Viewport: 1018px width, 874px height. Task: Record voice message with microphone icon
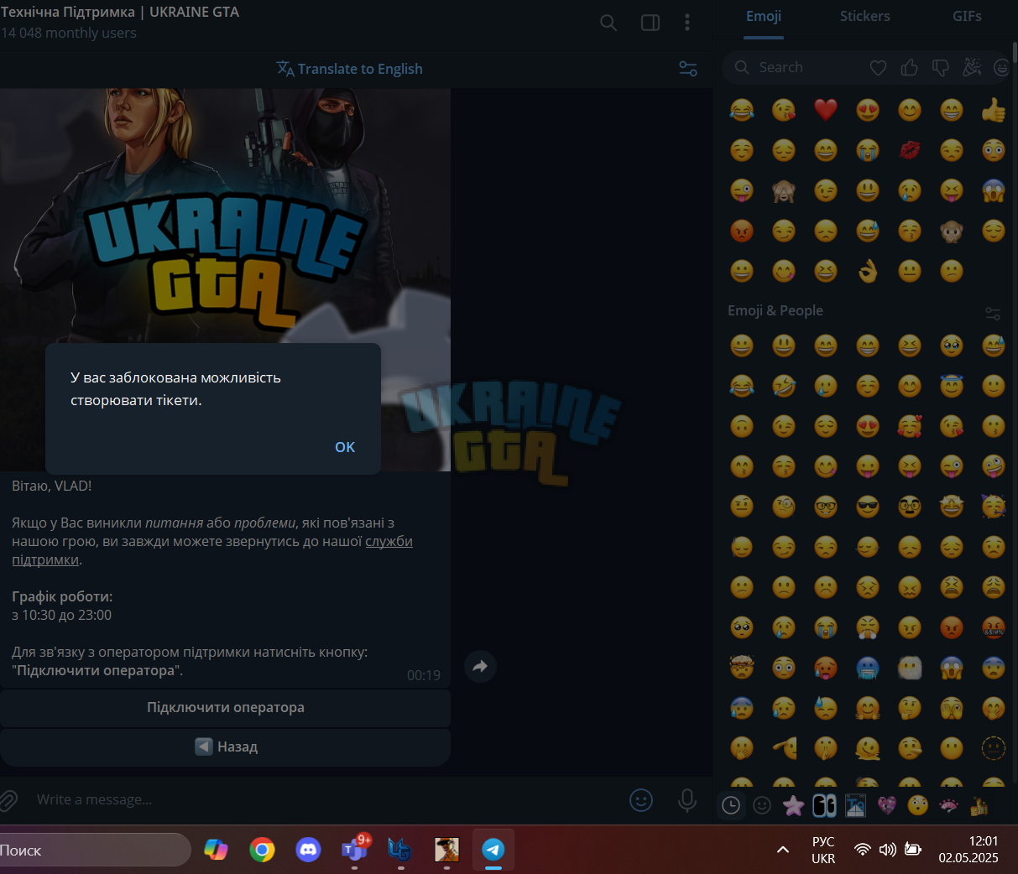pos(687,800)
